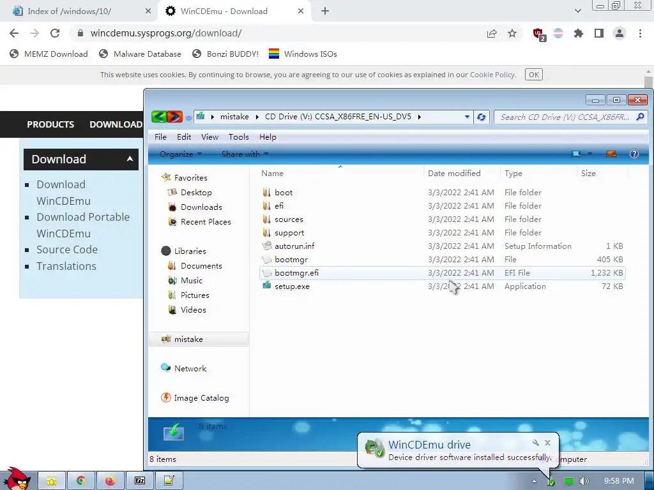Open Chrome profile avatar
Screen dimensions: 654x490
[x=620, y=33]
